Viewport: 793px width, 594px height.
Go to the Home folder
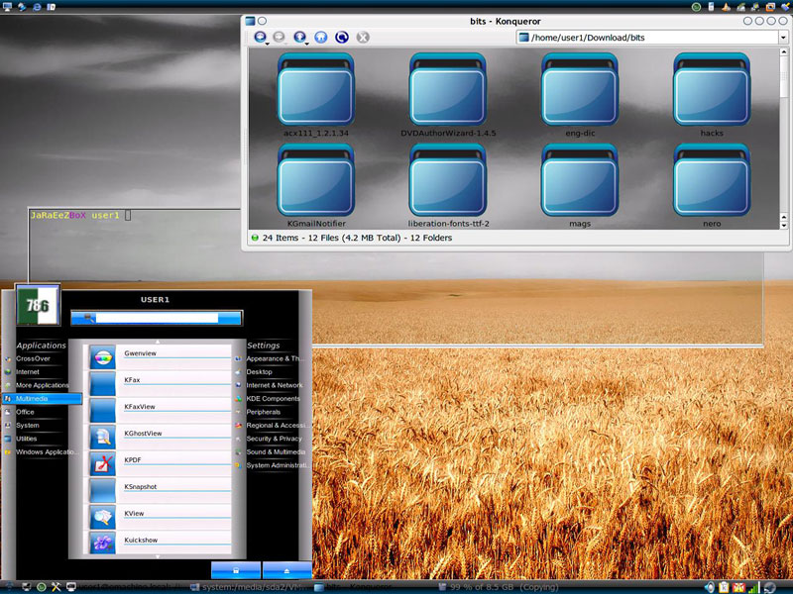tap(320, 37)
